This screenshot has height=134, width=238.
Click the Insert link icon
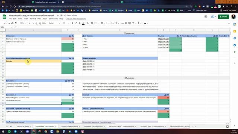point(122,23)
